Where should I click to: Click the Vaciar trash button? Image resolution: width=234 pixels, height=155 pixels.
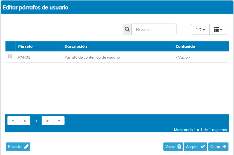(173, 147)
